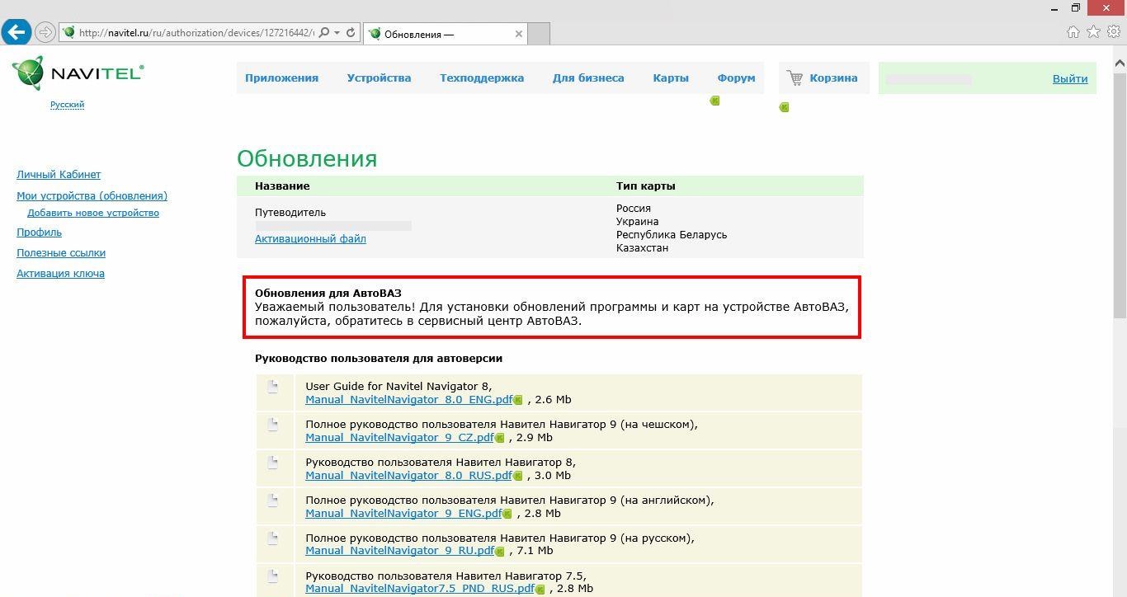The image size is (1127, 597).
Task: Click the Favorites star icon
Action: (x=1093, y=32)
